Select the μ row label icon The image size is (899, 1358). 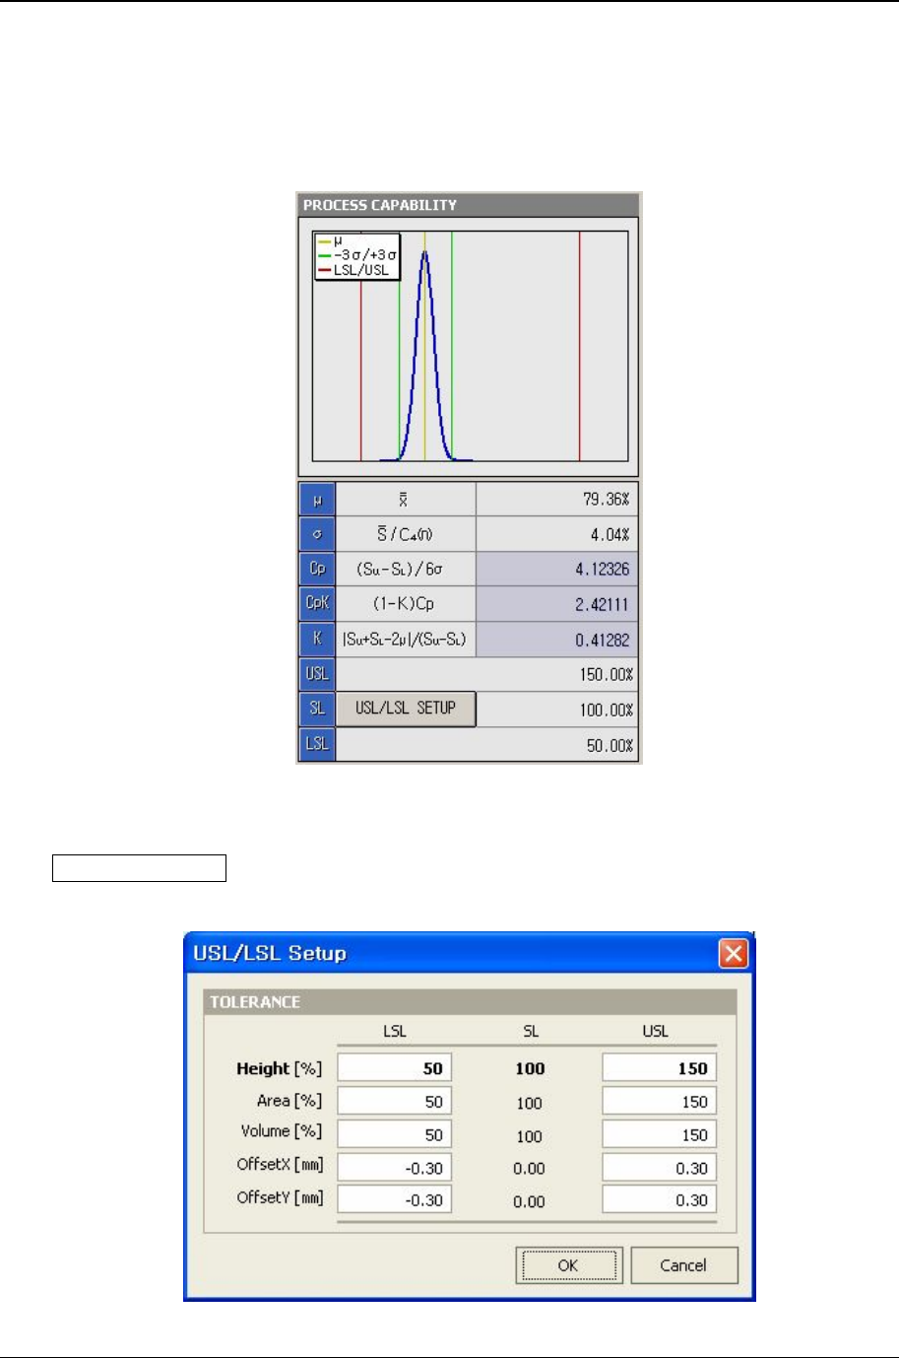click(x=317, y=500)
